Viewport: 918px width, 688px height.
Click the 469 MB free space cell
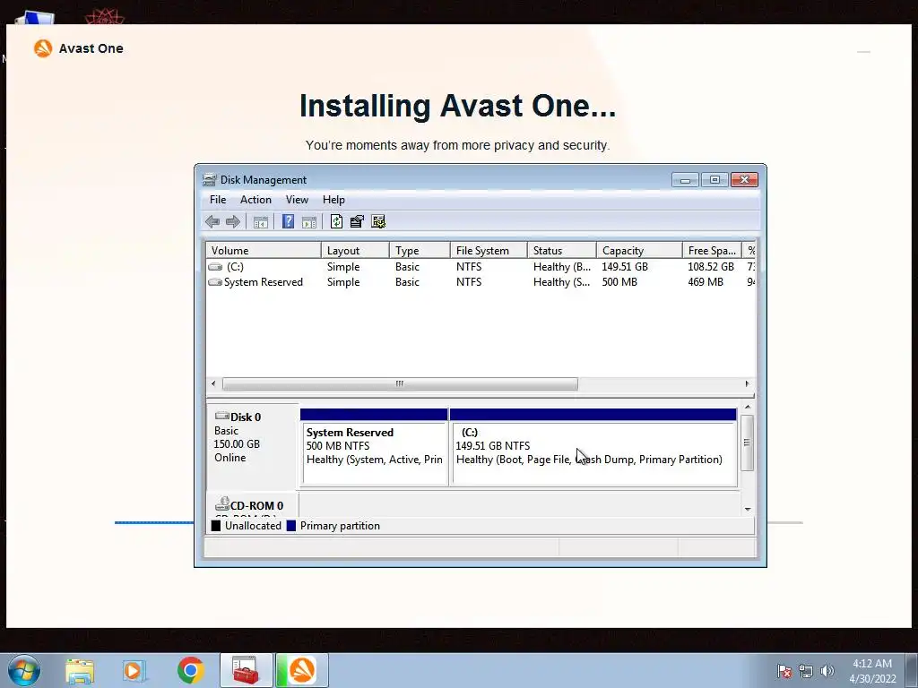coord(706,282)
